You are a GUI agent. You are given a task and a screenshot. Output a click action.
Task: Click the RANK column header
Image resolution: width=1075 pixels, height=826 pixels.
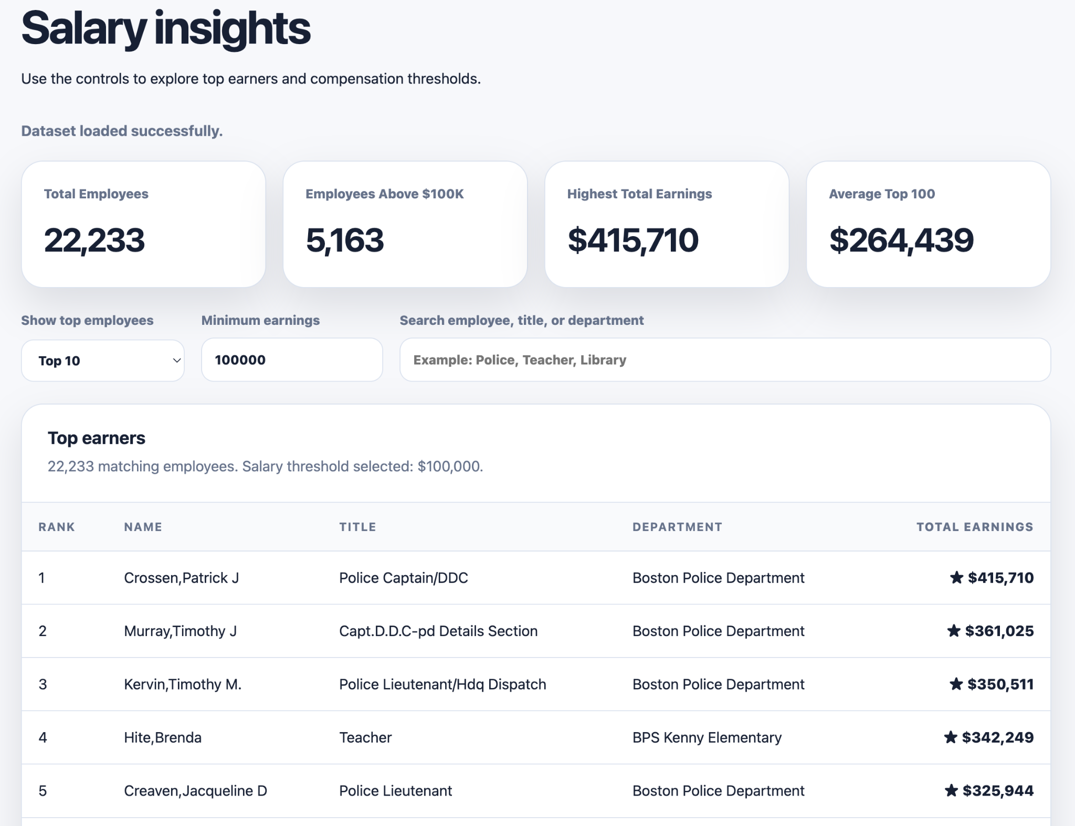57,527
